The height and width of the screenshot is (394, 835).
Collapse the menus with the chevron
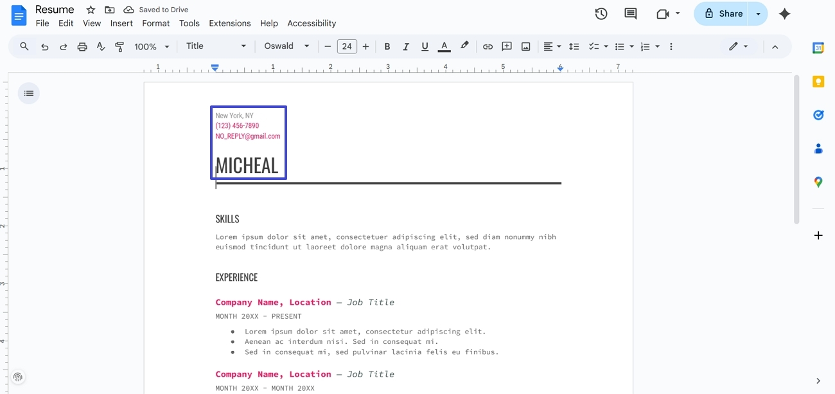coord(775,46)
